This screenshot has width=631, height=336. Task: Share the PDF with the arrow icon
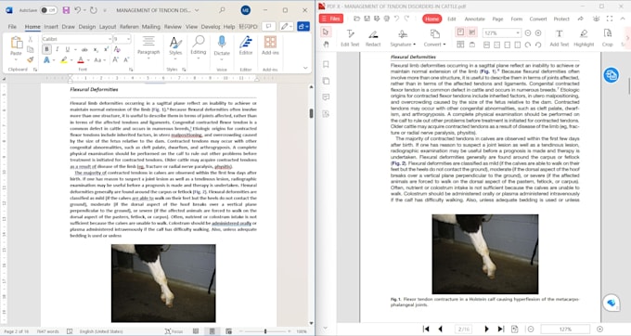(581, 19)
